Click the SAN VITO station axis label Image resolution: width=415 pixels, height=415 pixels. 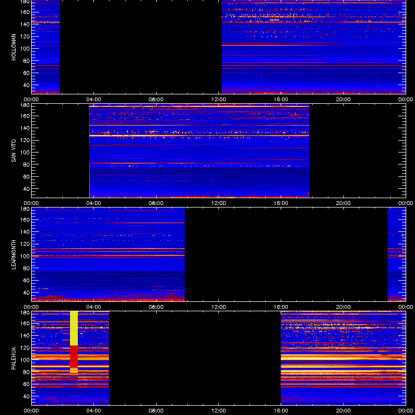(13, 151)
